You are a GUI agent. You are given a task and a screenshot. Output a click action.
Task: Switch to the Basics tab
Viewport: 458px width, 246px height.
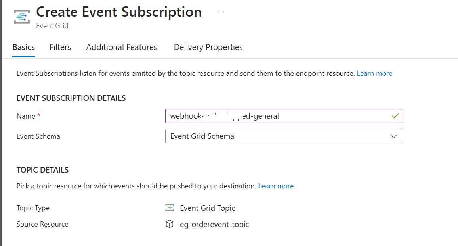coord(24,47)
